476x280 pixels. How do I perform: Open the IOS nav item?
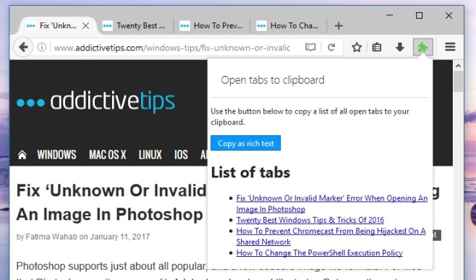click(181, 155)
